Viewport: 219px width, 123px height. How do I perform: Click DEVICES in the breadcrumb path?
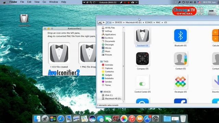(118, 23)
